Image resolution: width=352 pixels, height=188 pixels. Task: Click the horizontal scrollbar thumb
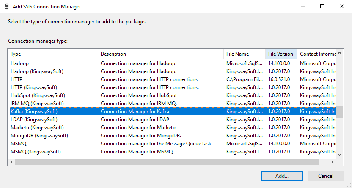(x=167, y=162)
